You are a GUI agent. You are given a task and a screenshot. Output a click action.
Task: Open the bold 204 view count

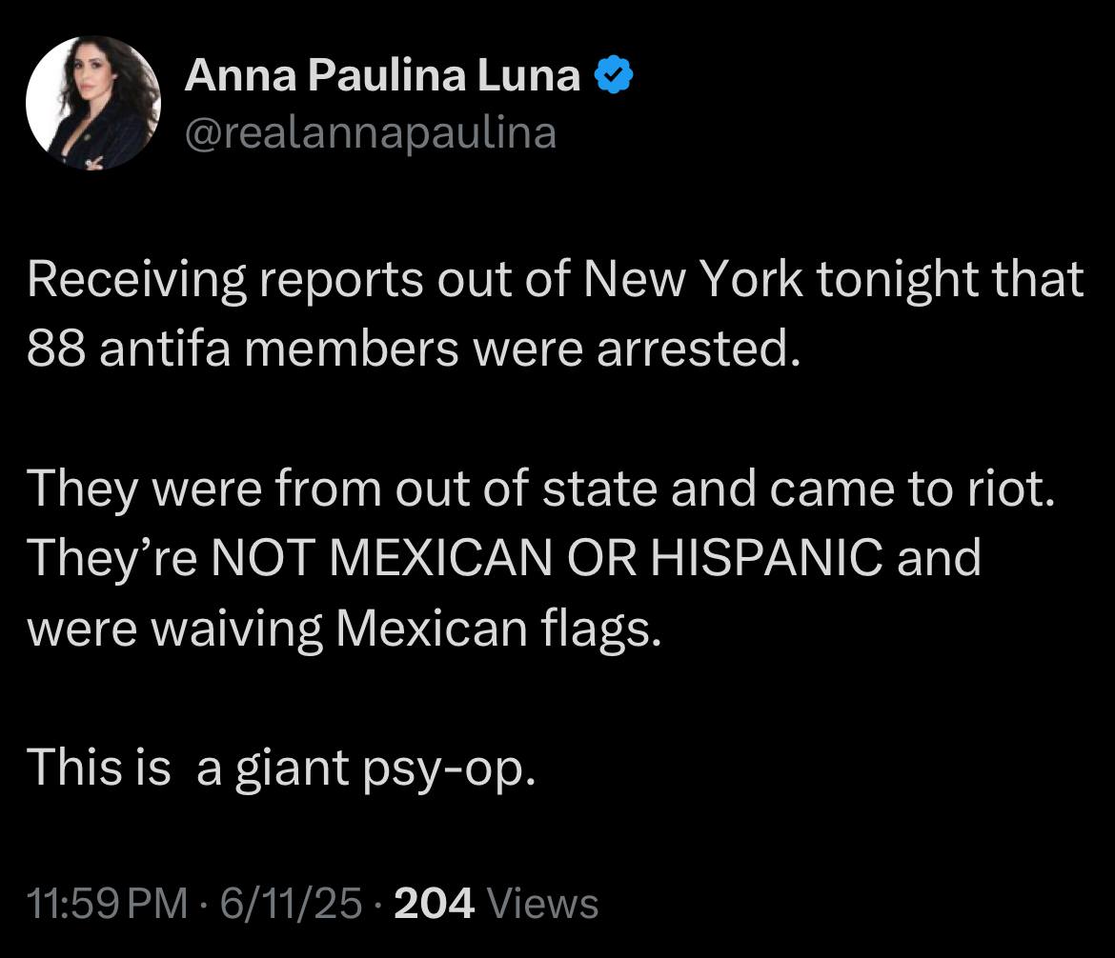(x=434, y=904)
